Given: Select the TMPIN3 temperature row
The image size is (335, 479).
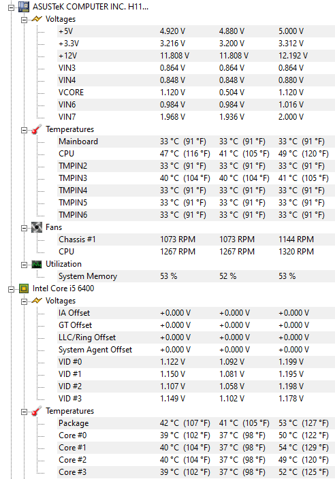Looking at the screenshot, I should [196, 178].
